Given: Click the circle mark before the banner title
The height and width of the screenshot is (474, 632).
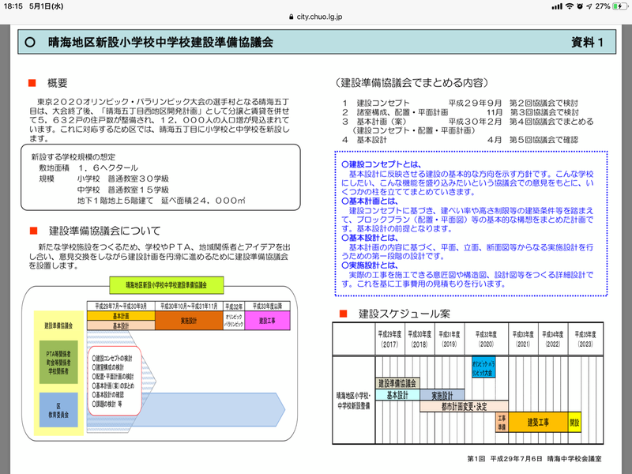Looking at the screenshot, I should [30, 42].
